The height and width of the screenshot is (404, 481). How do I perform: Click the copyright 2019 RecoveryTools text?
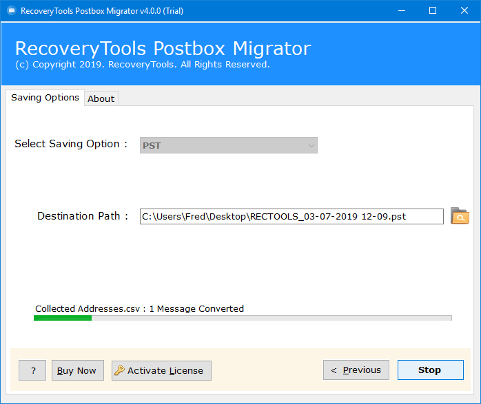point(143,64)
